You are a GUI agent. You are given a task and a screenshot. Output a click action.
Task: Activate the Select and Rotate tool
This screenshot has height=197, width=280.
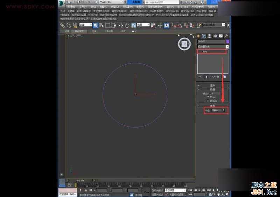127,25
